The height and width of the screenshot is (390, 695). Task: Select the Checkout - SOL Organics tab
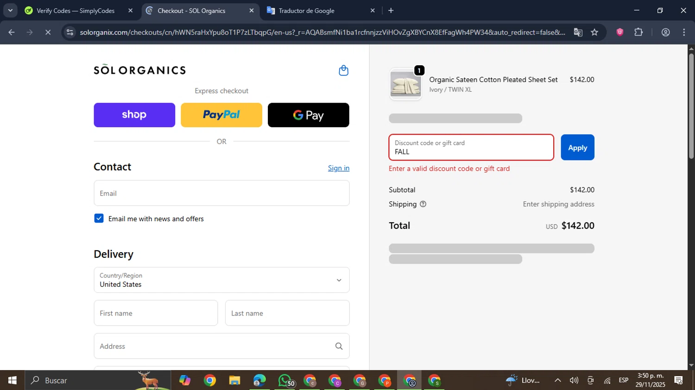point(191,11)
